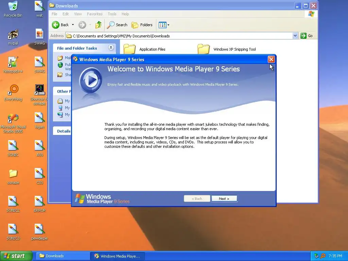
Task: Open the Help menu in Downloads
Action: (125, 14)
